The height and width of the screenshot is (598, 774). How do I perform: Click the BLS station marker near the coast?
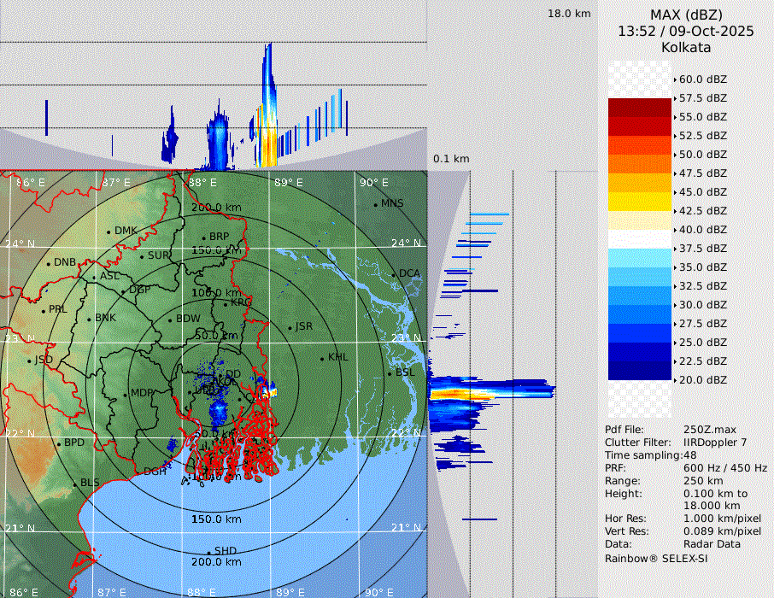coord(74,484)
